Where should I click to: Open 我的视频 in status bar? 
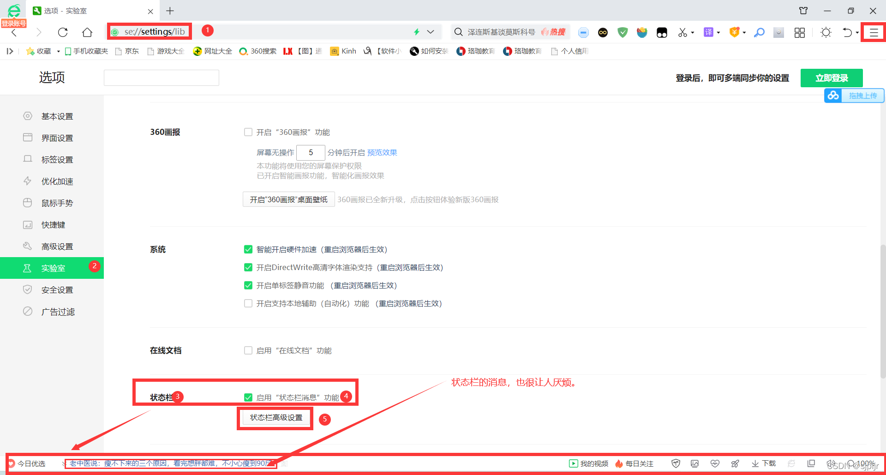tap(589, 463)
